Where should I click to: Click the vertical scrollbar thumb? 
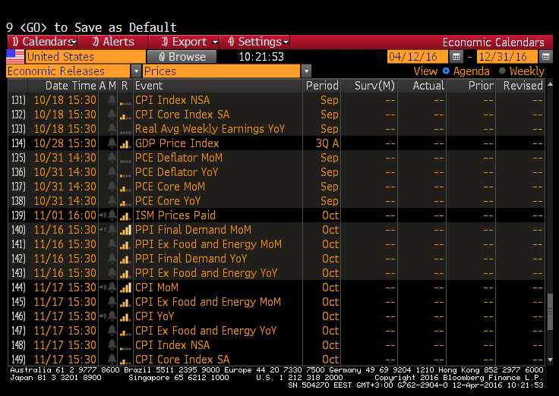tap(550, 312)
